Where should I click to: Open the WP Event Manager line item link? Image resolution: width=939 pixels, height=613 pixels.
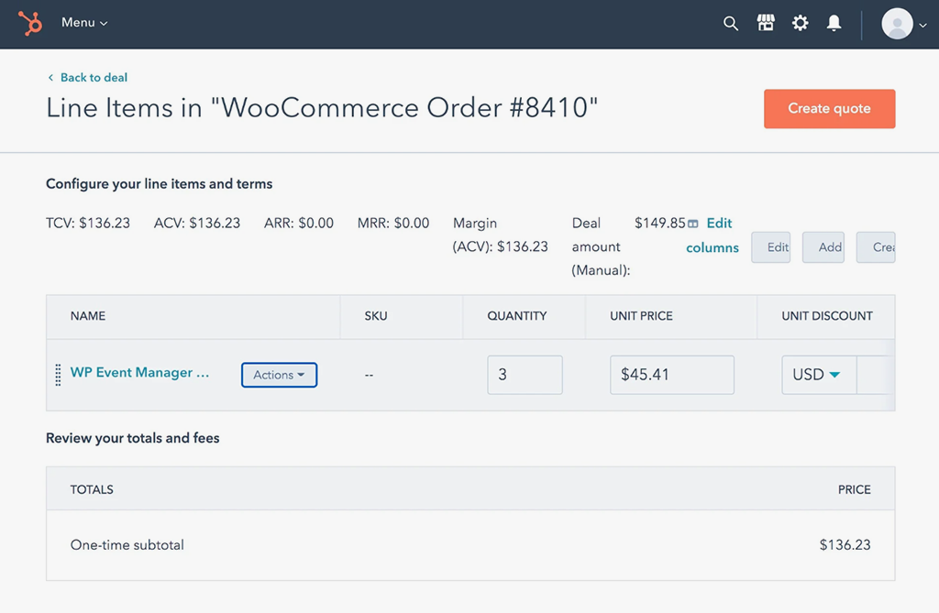139,373
